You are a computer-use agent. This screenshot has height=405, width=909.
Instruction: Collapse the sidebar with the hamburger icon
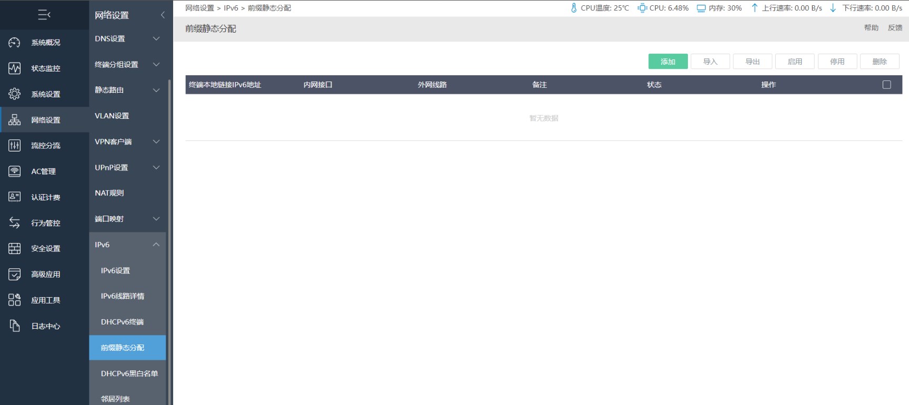point(44,15)
